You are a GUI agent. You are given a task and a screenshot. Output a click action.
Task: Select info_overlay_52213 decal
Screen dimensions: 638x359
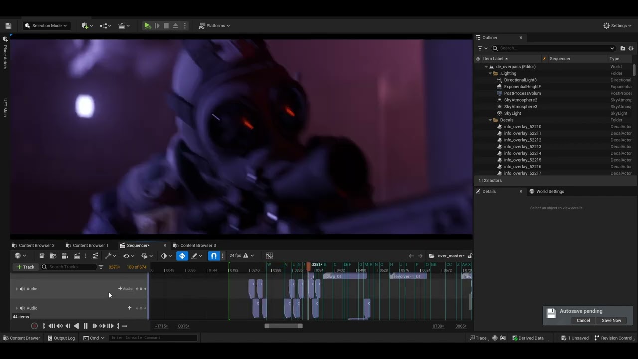[522, 147]
